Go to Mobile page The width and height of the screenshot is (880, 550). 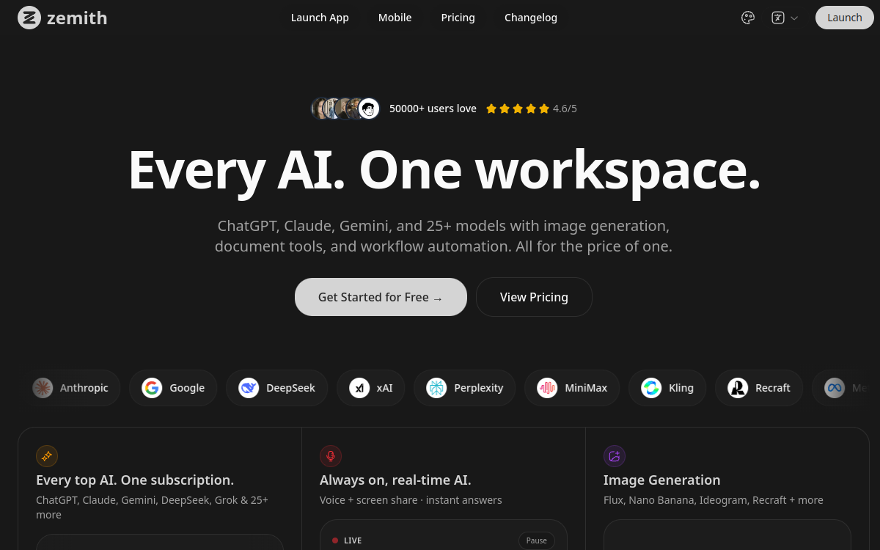pos(395,18)
